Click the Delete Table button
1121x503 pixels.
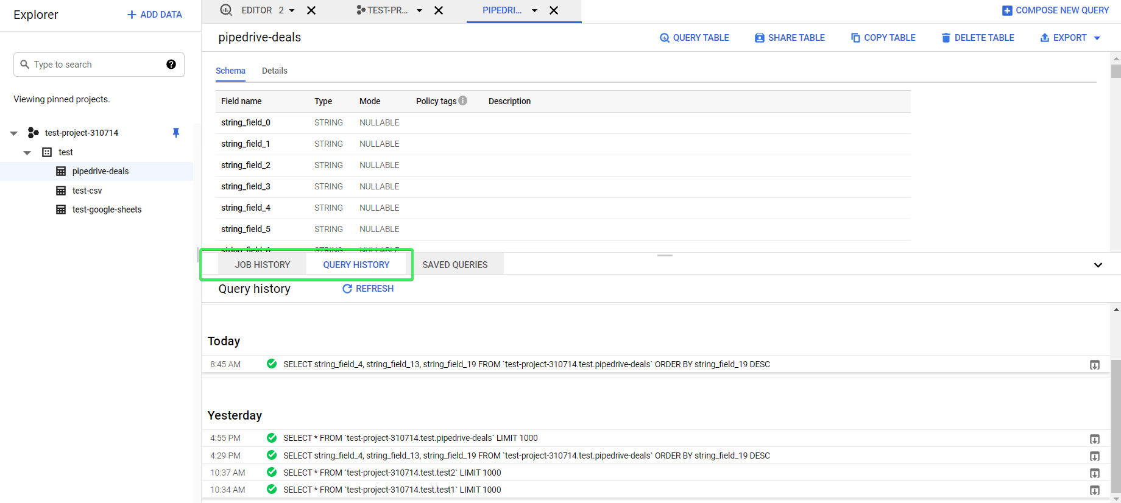click(978, 38)
